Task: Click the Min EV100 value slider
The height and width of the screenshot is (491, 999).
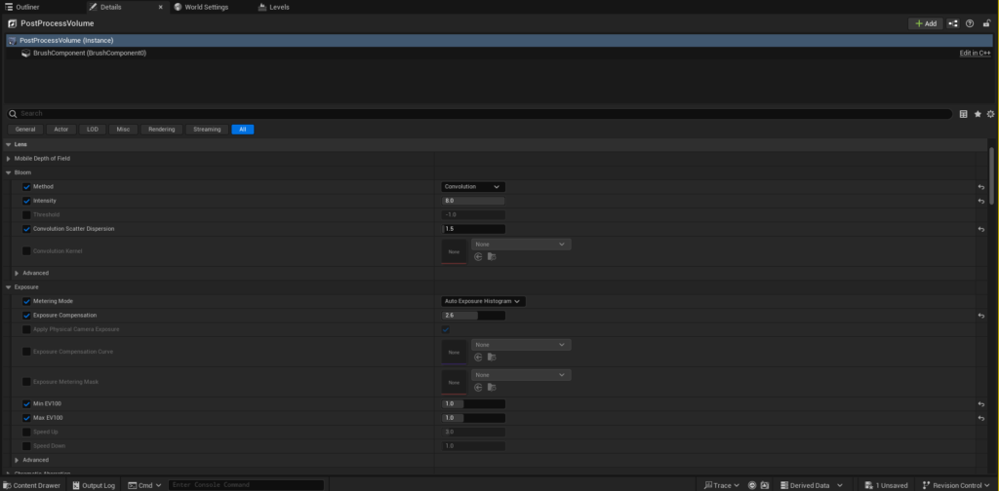Action: (473, 404)
